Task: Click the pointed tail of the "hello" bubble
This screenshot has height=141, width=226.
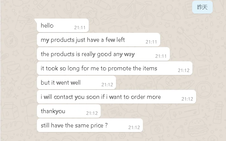Action: click(x=36, y=21)
